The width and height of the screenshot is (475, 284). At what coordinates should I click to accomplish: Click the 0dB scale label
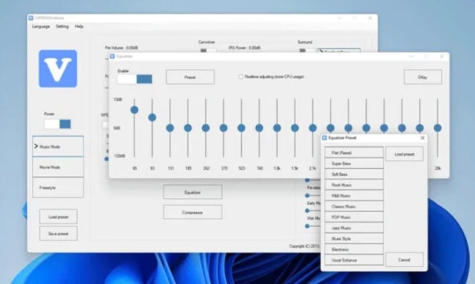point(117,128)
